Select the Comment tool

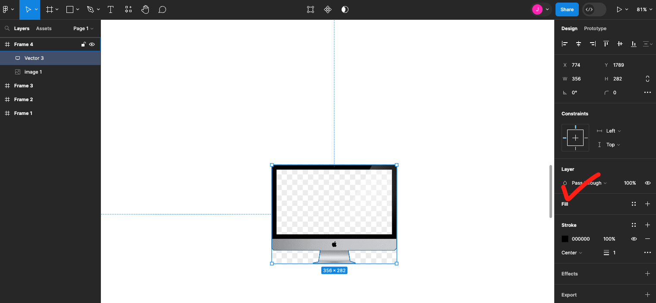(162, 9)
